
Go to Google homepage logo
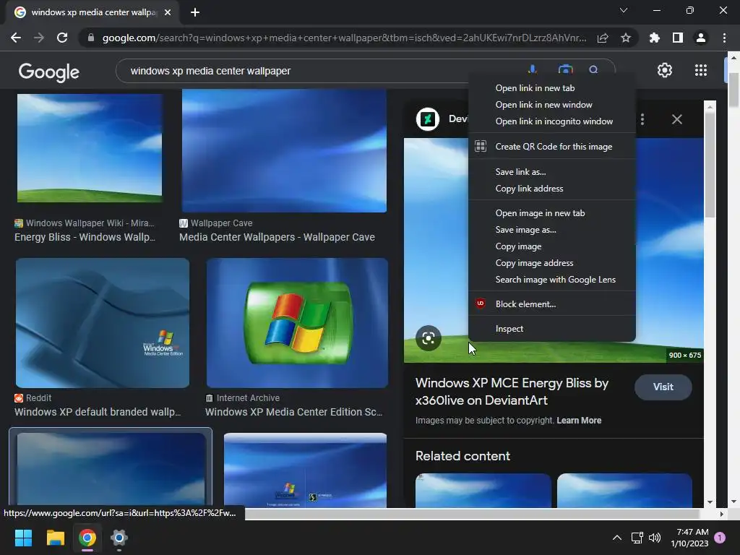(48, 72)
